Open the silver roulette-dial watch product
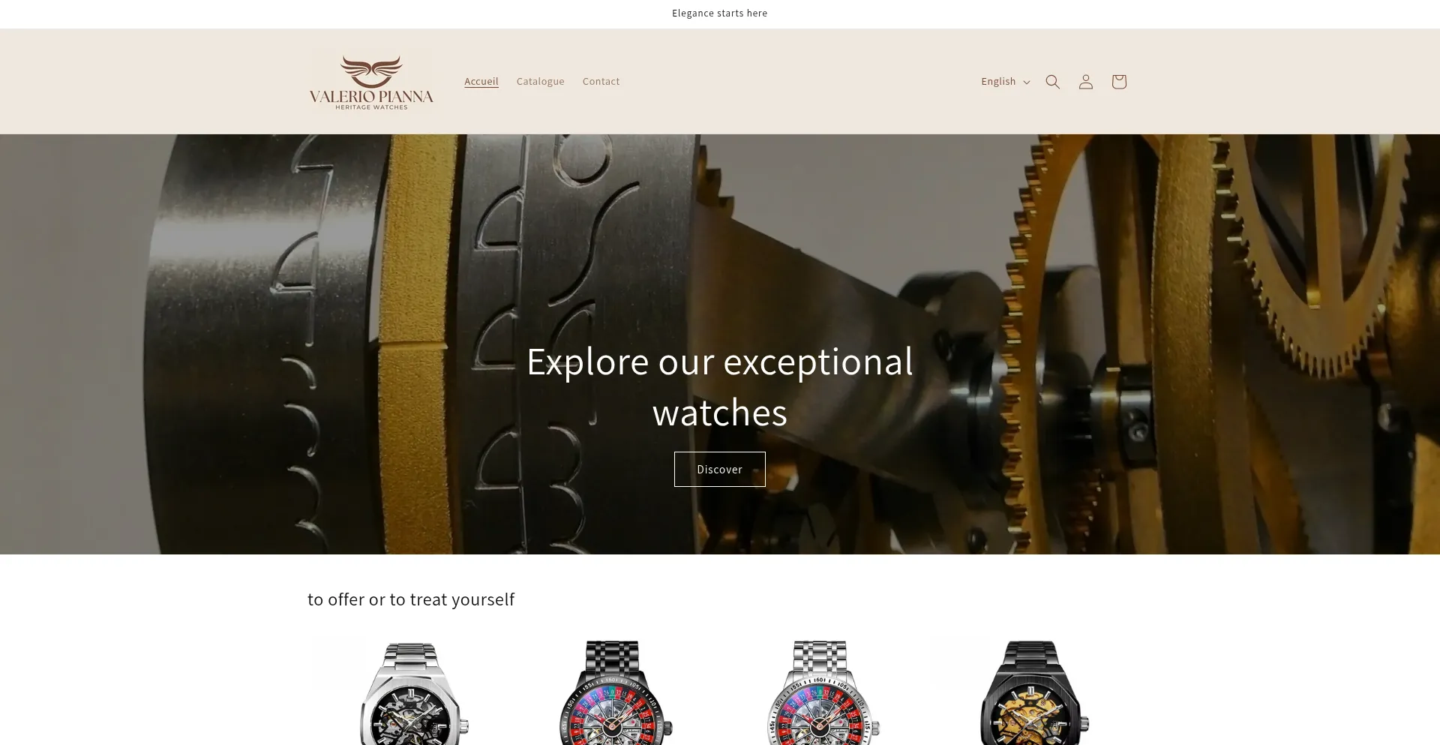Viewport: 1440px width, 745px height. [x=823, y=692]
